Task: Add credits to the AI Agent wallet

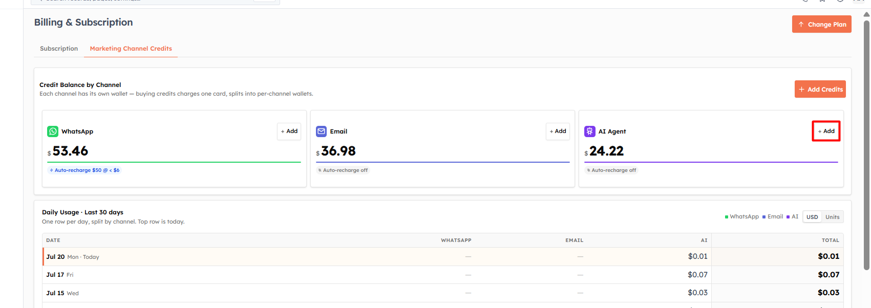Action: click(826, 131)
